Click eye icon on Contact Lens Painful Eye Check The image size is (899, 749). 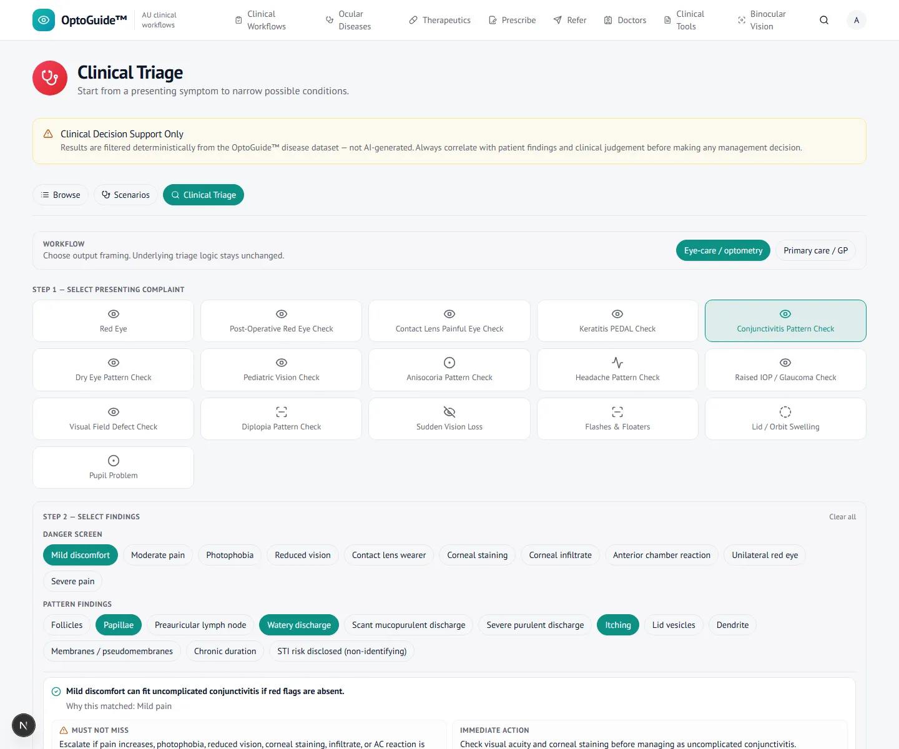point(449,314)
